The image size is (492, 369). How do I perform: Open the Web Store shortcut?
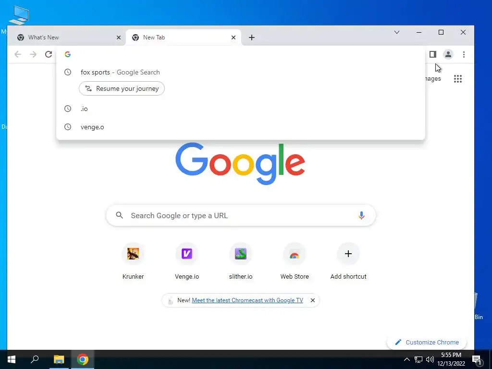point(295,261)
